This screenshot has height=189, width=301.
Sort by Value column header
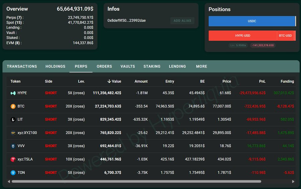pos(116,81)
